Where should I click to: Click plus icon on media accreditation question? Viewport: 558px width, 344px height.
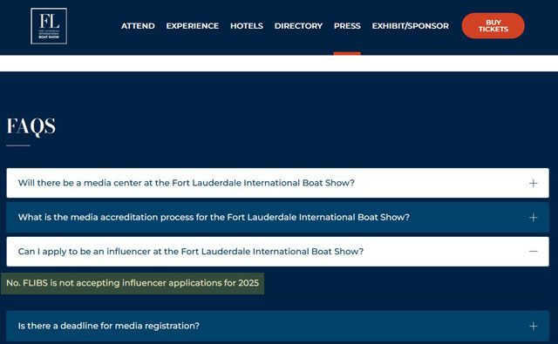[x=533, y=217]
